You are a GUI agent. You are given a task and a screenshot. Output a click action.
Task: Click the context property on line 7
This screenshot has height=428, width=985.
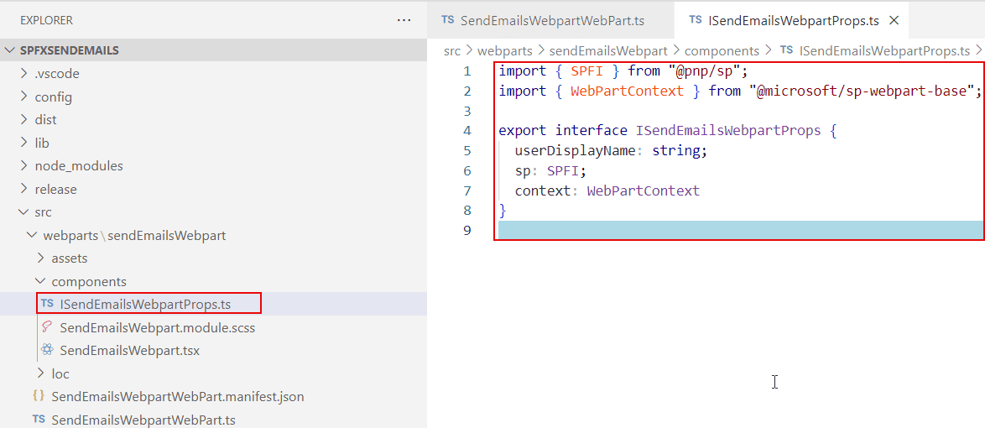point(543,191)
